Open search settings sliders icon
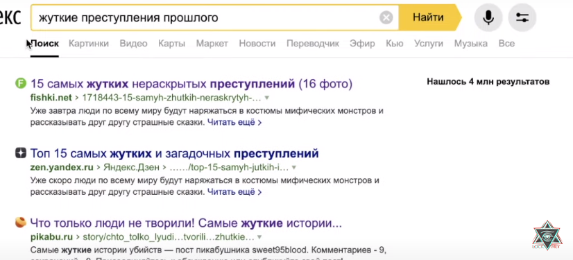573x260 pixels. 522,17
